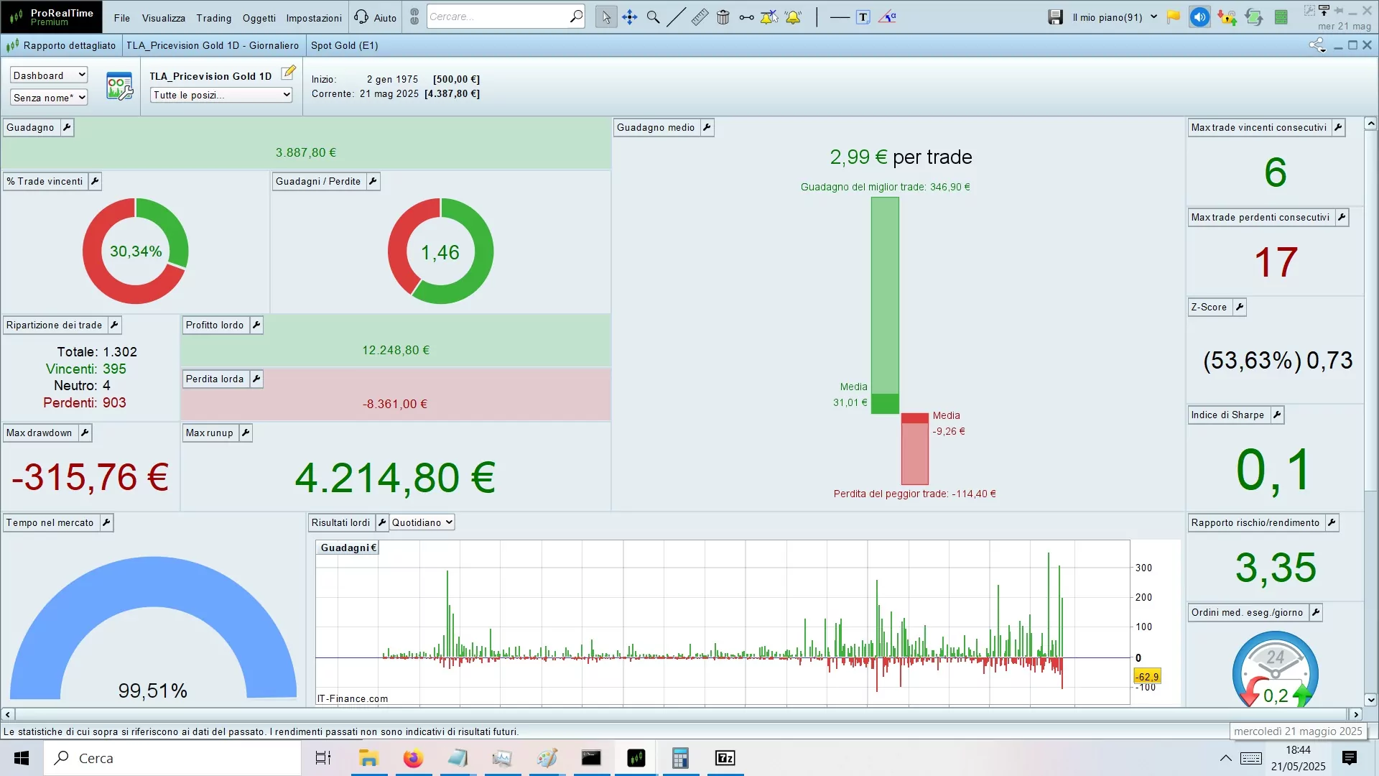Click the floppy disk save icon

(x=1055, y=17)
